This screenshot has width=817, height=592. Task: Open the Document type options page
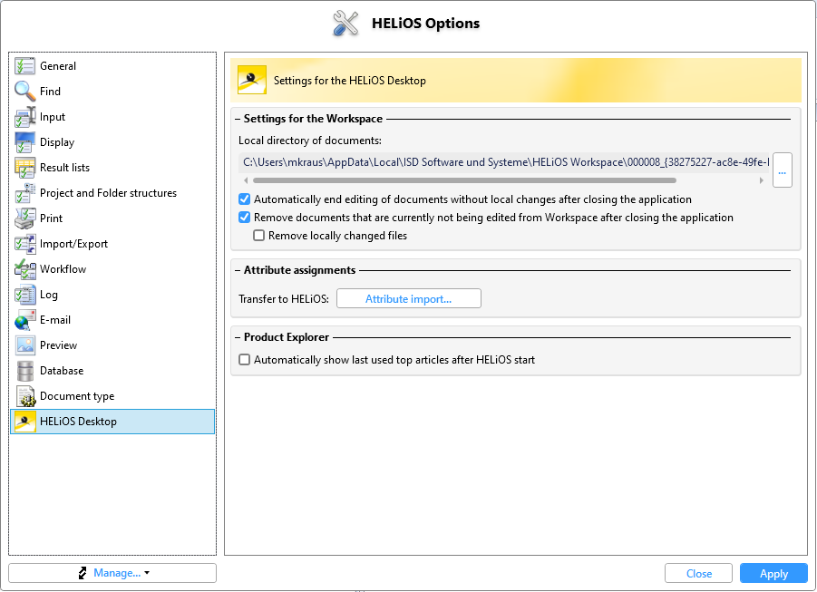point(112,396)
